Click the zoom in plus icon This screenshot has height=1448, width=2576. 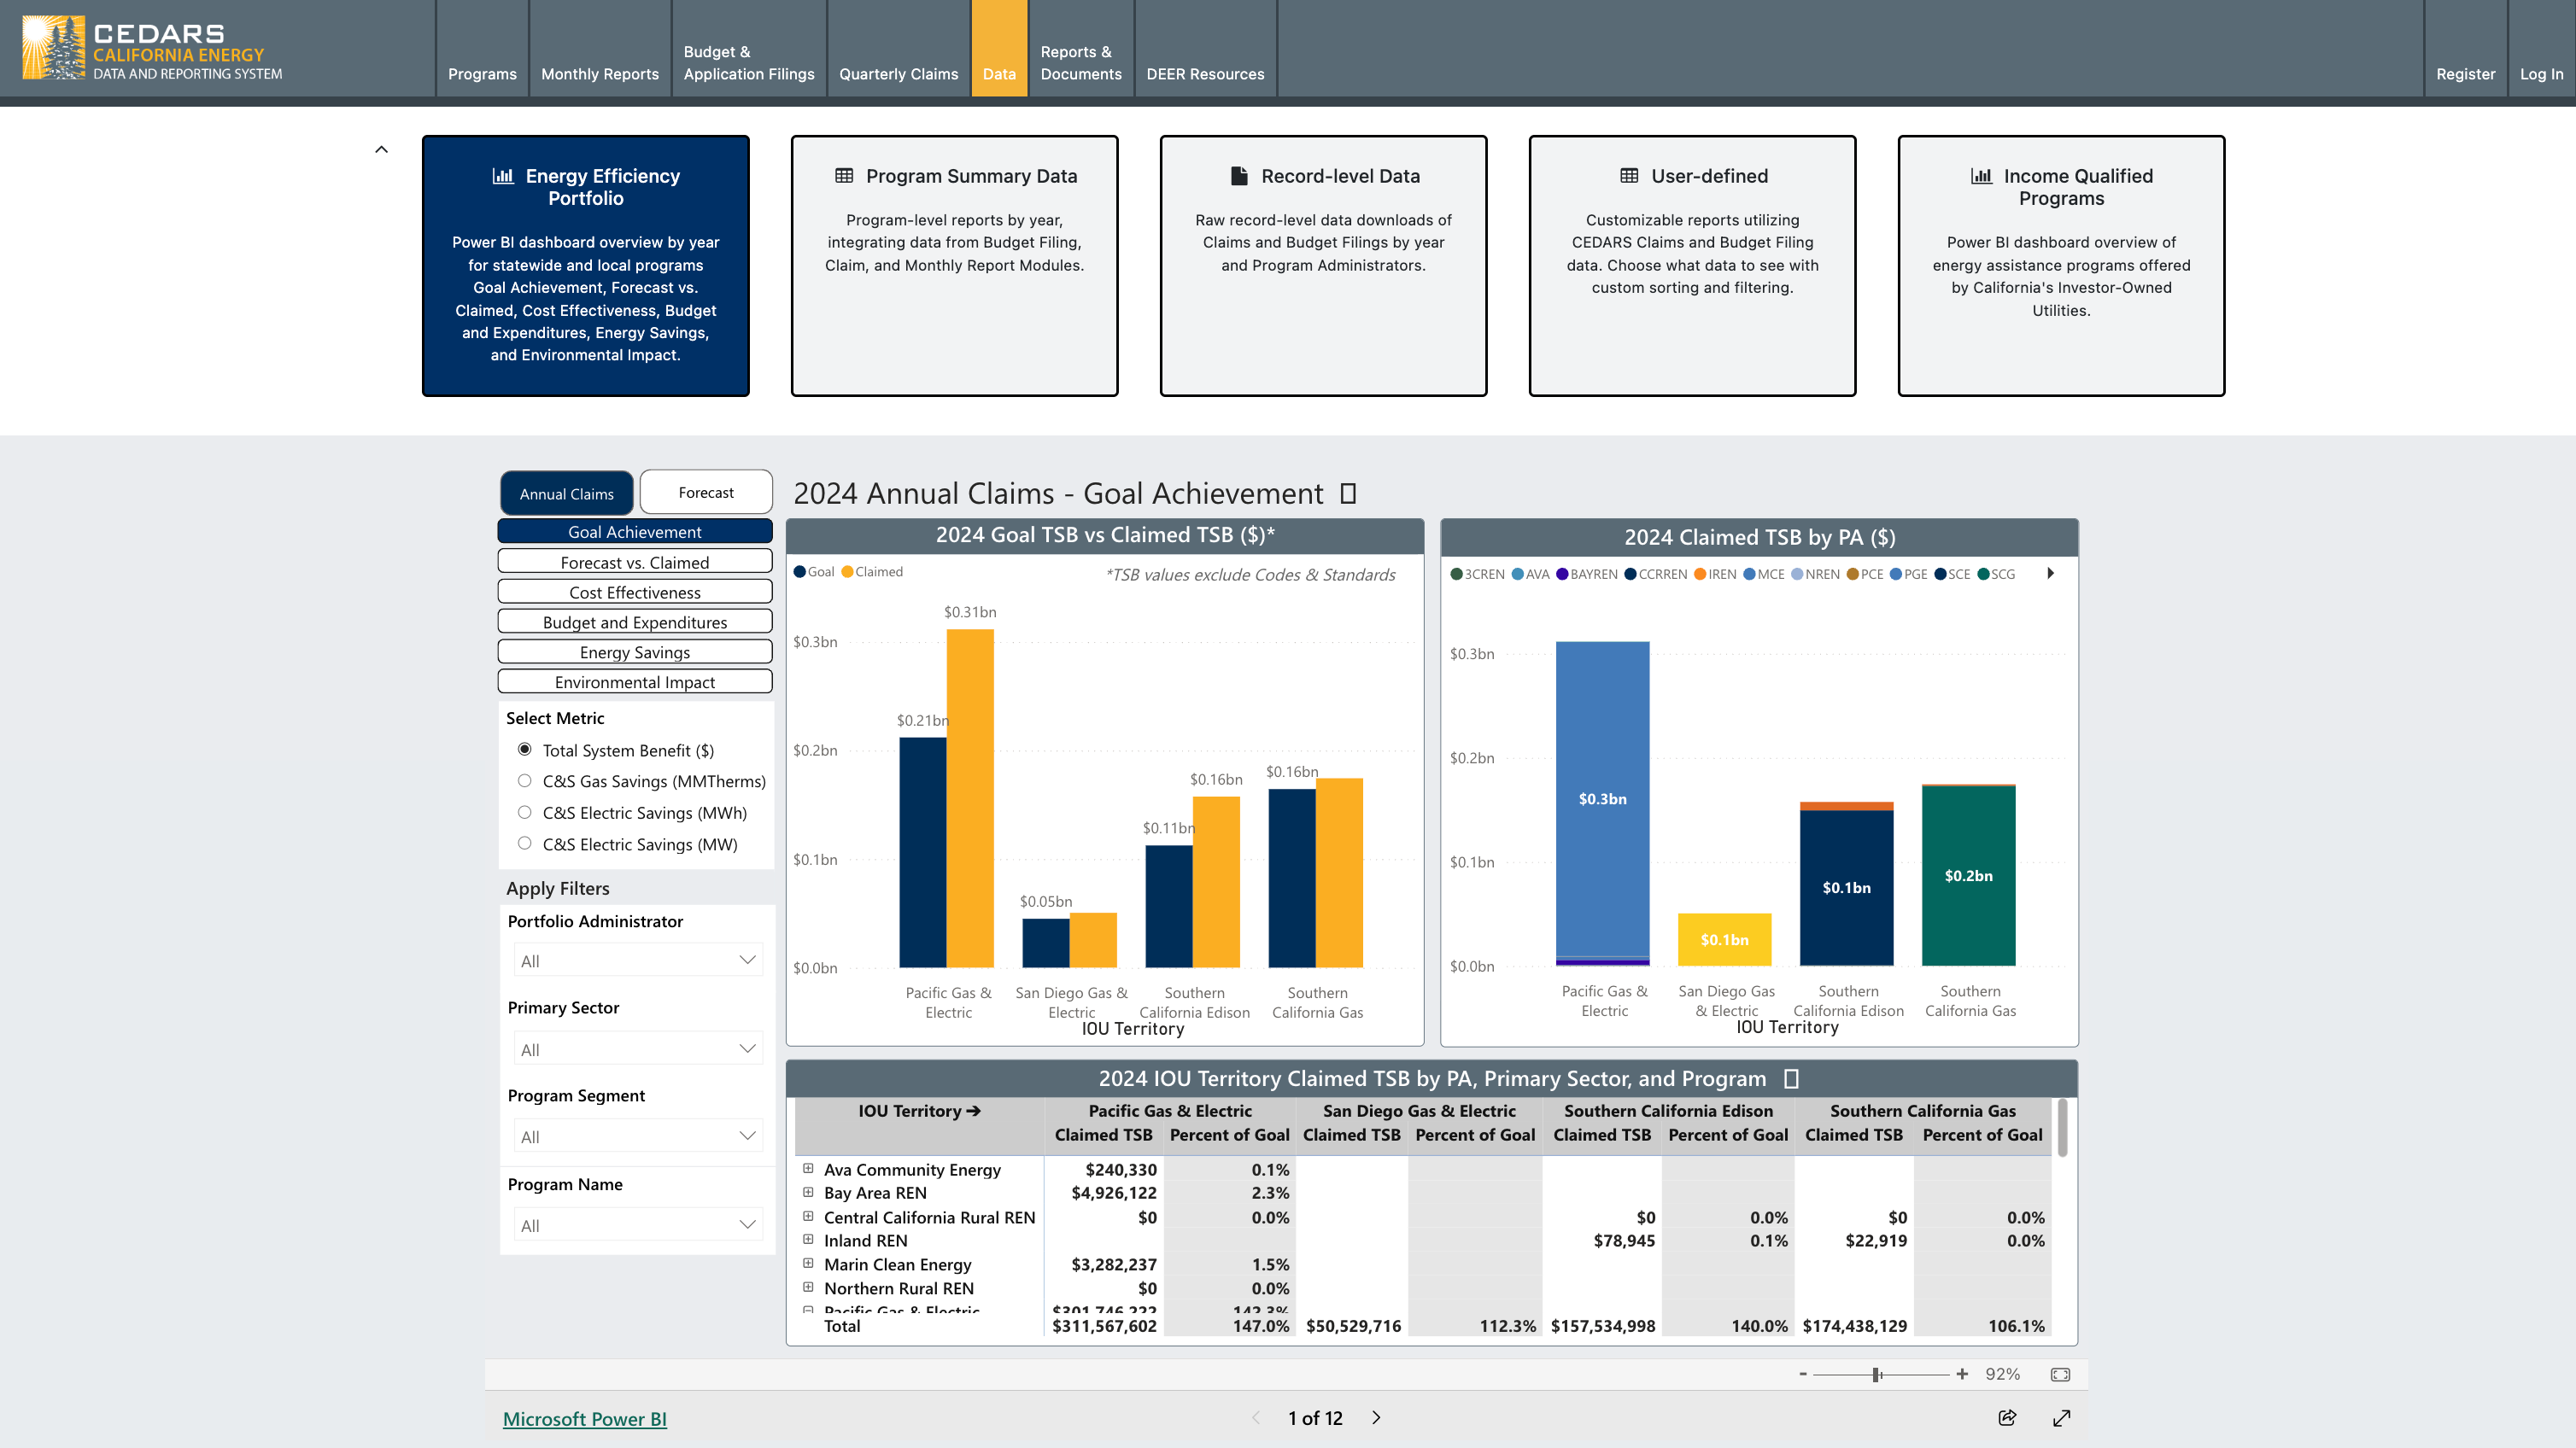1962,1374
